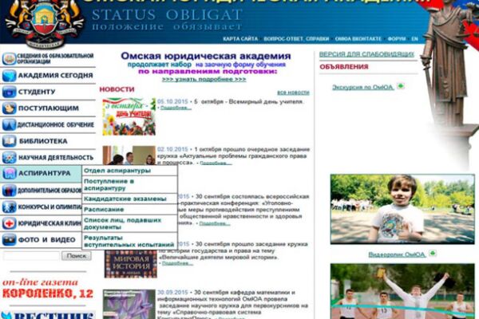The image size is (479, 319).
Task: Open the Дистанционное обучение menu item
Action: pos(55,125)
